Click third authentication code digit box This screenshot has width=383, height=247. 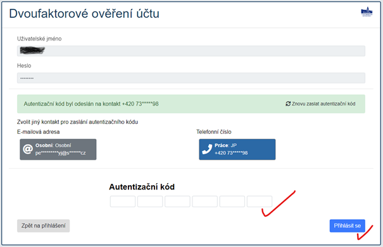click(x=177, y=202)
